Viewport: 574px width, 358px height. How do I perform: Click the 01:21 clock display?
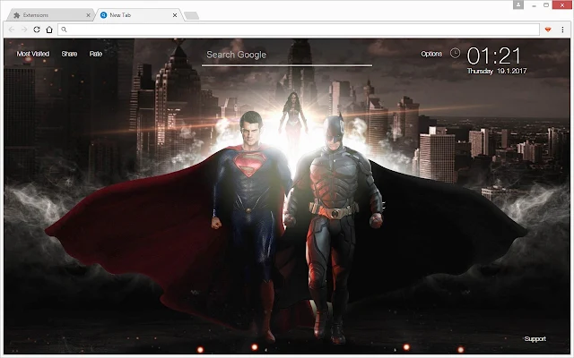tap(494, 55)
